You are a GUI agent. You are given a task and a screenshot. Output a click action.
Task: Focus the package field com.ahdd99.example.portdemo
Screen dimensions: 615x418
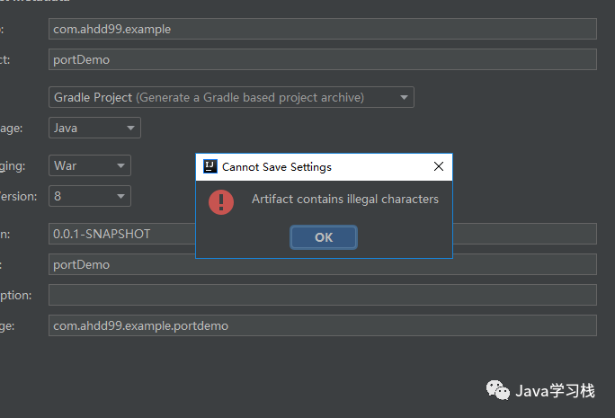(322, 325)
